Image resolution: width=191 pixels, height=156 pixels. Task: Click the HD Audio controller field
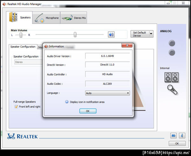108,74
